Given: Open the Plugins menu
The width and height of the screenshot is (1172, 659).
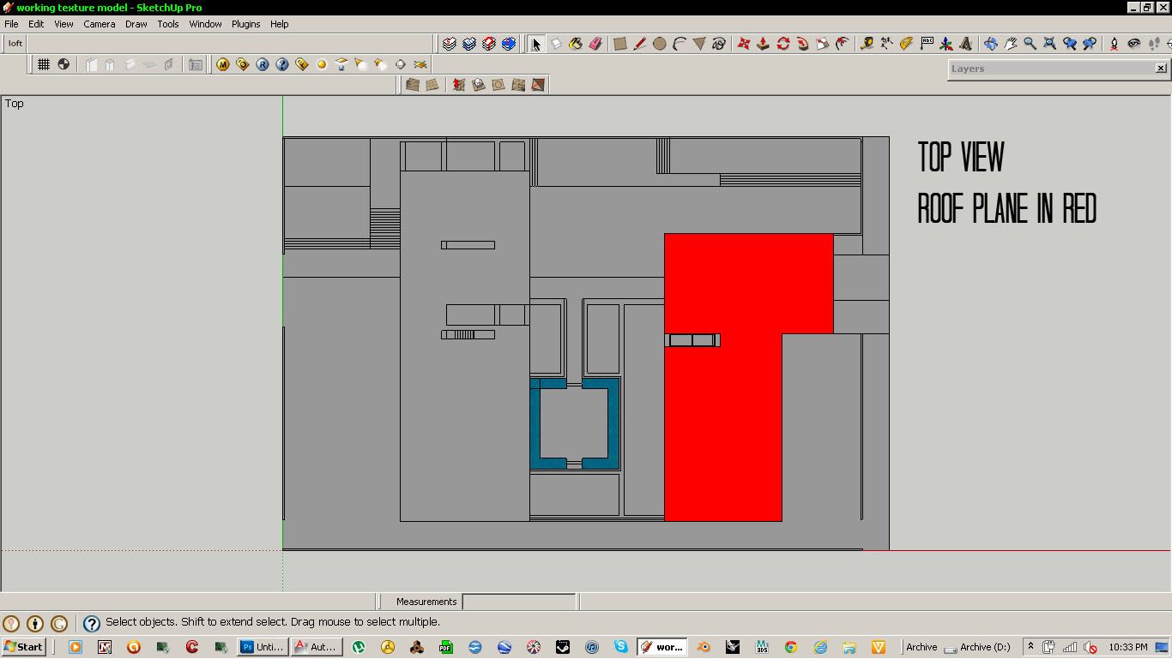Looking at the screenshot, I should (245, 24).
